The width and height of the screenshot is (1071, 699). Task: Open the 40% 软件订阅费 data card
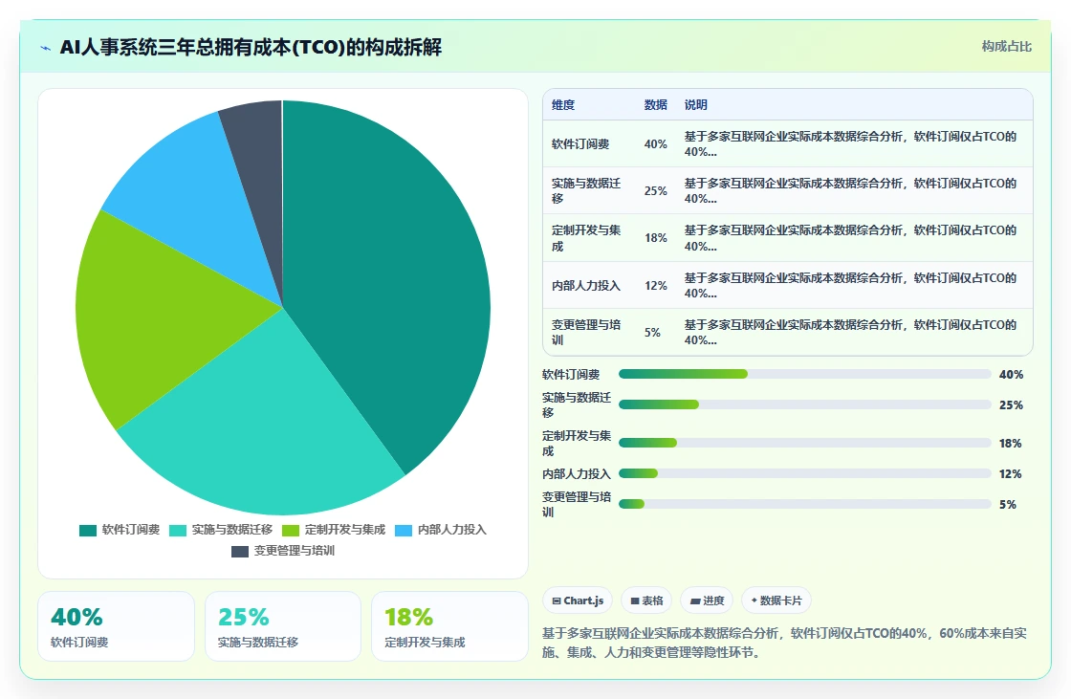click(x=116, y=626)
